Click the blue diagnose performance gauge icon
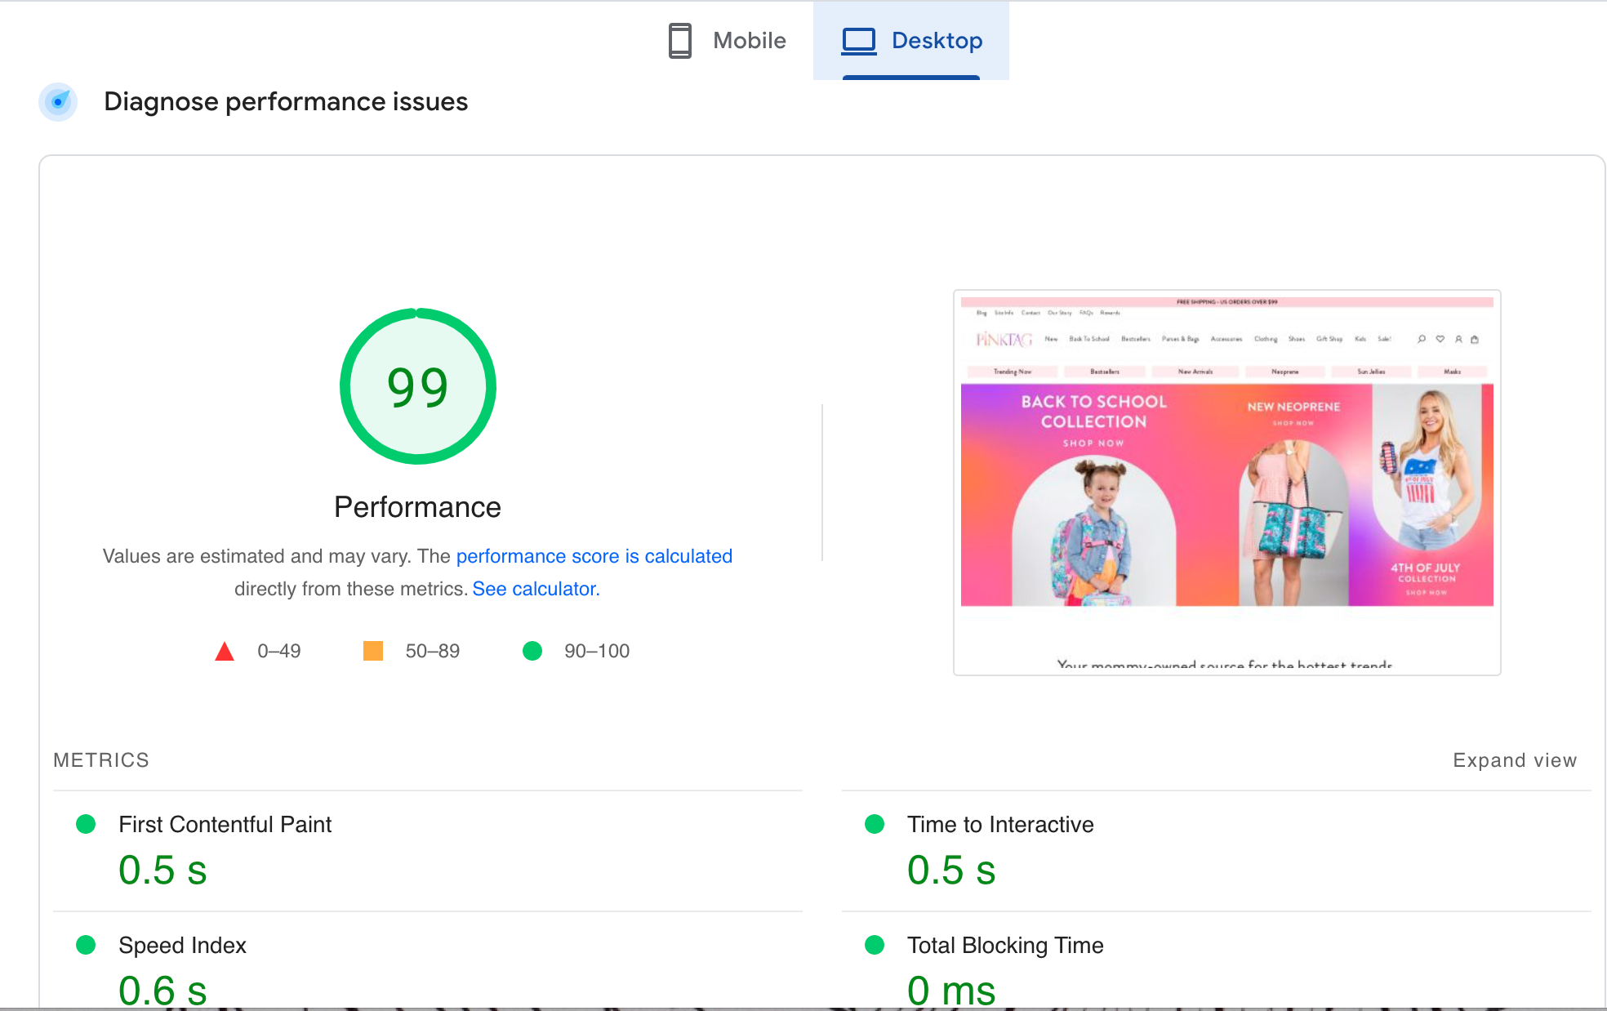This screenshot has width=1607, height=1011. pos(58,102)
